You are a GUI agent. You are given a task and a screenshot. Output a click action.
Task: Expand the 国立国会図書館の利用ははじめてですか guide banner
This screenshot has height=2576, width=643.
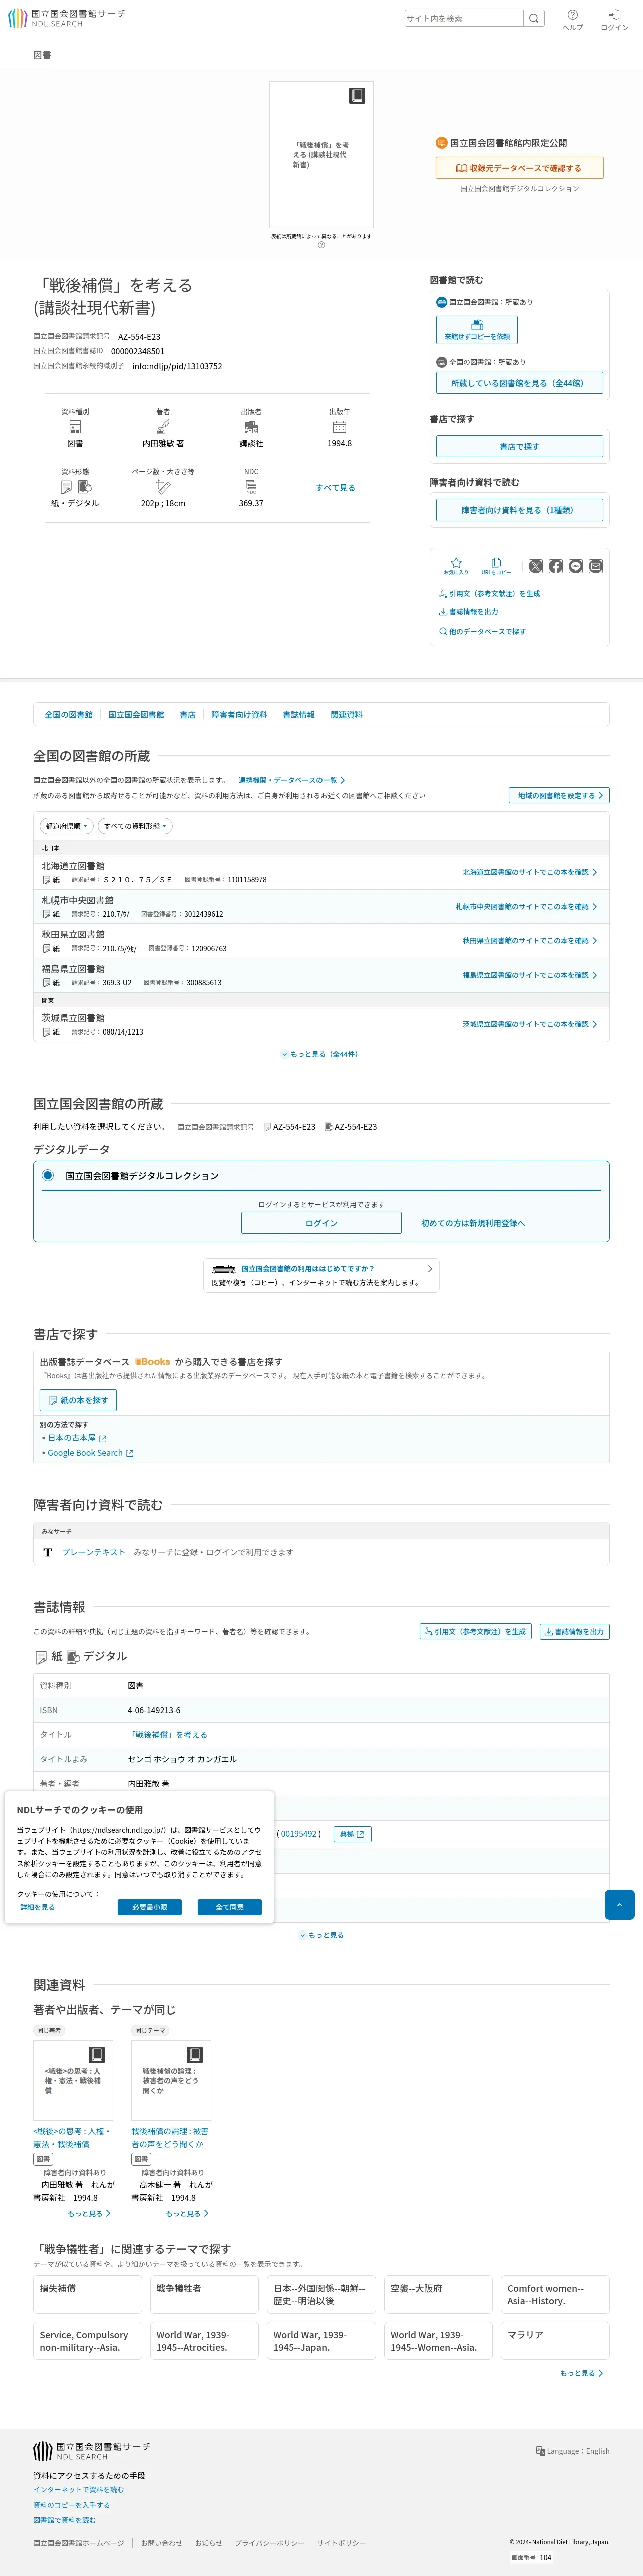point(321,1275)
